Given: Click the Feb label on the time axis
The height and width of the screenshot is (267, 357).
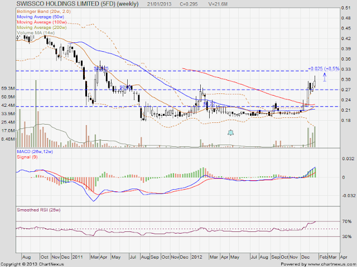Looking at the screenshot, I should point(323,257).
